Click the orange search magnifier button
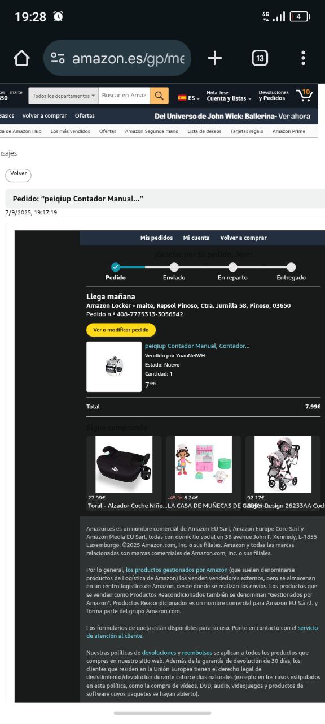The image size is (325, 724). pyautogui.click(x=159, y=96)
